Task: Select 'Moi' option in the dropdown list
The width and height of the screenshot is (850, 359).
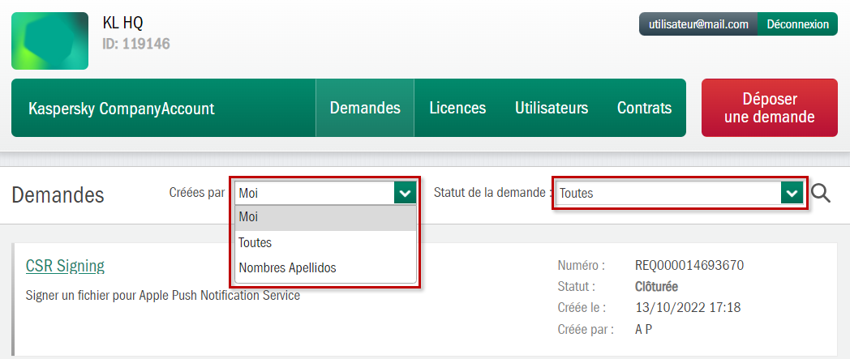Action: click(325, 218)
